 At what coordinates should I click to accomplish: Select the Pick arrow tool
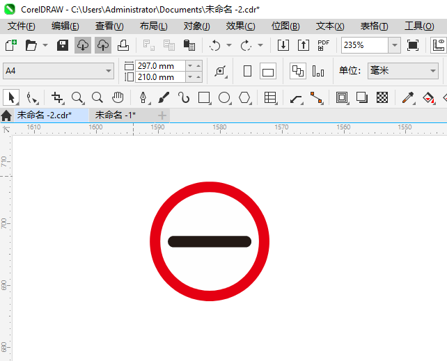coord(11,97)
